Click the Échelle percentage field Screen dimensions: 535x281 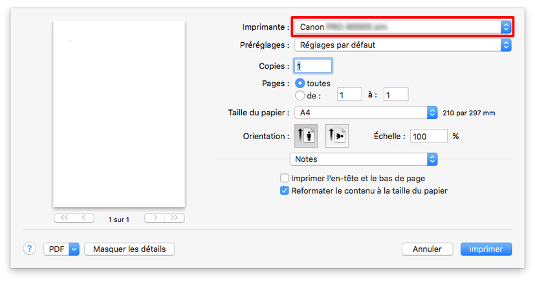click(x=428, y=137)
